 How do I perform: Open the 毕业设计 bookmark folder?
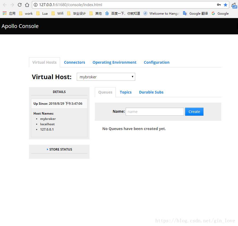[76, 13]
